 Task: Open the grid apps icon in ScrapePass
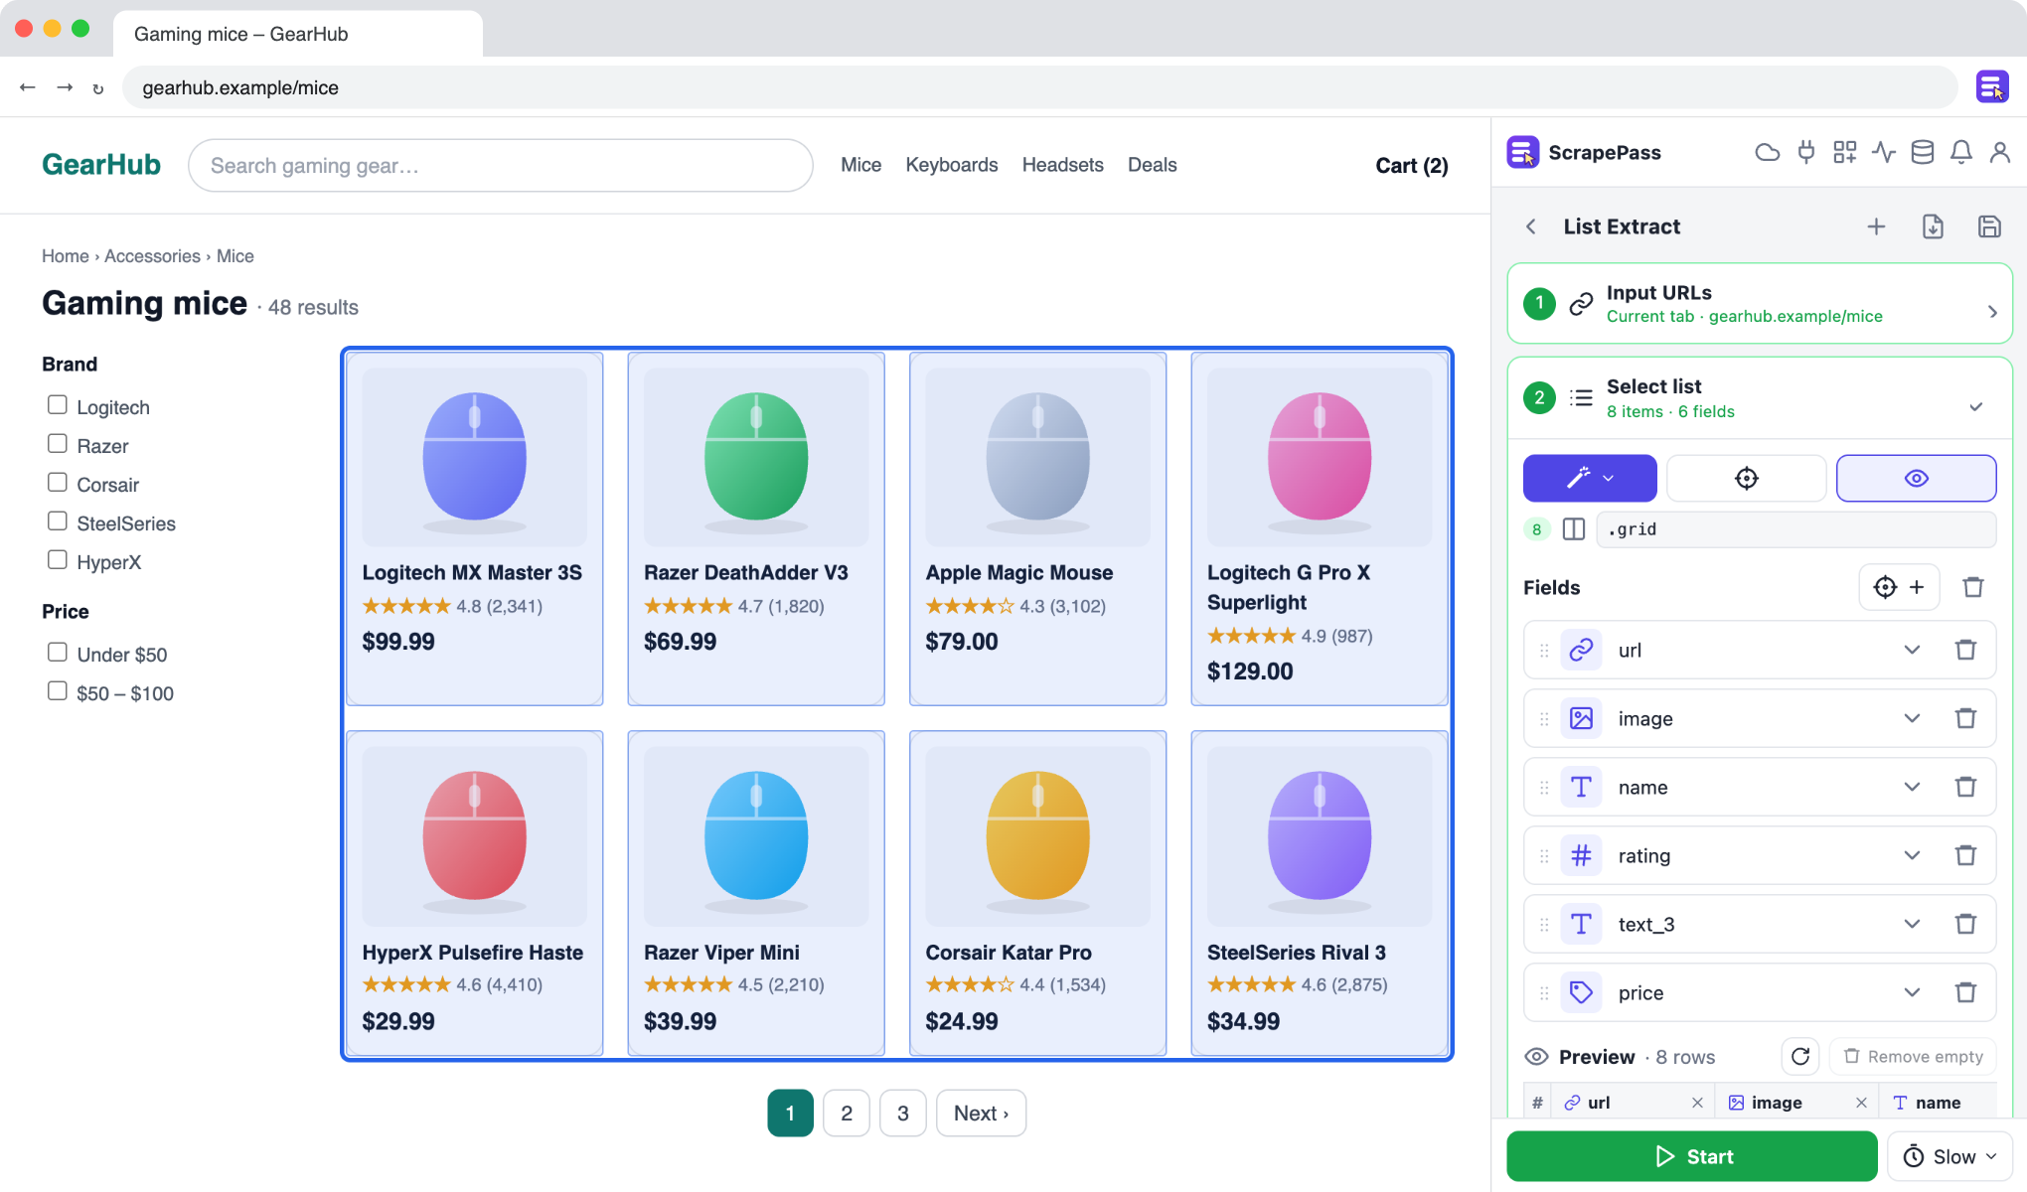tap(1845, 152)
